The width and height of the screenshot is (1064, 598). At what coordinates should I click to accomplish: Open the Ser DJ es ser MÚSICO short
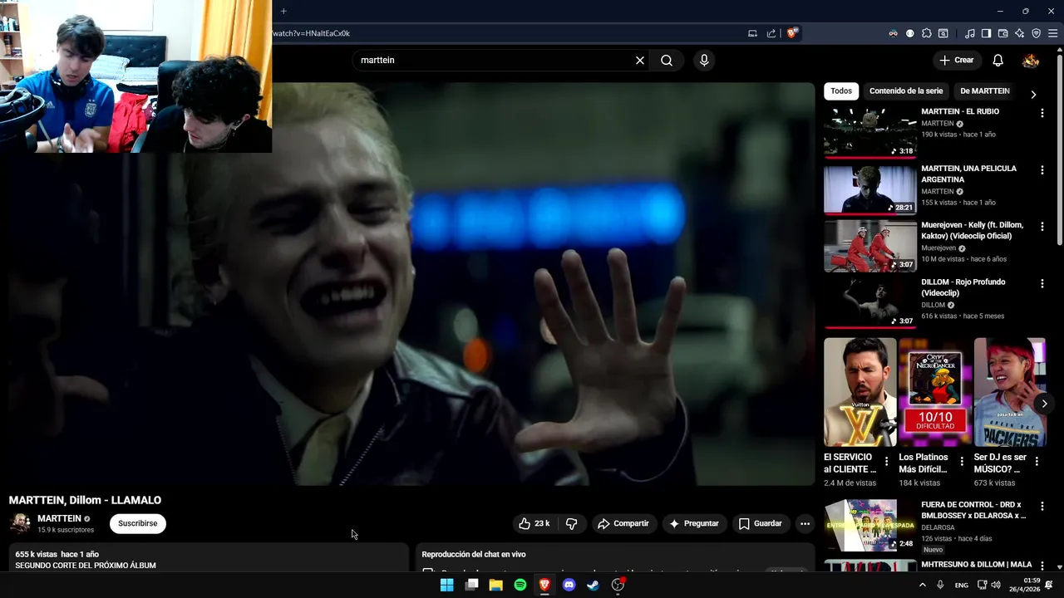pos(1010,392)
